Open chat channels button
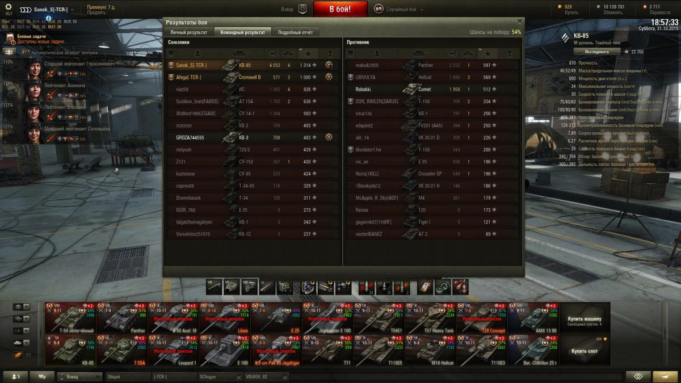This screenshot has height=383, width=681. pyautogui.click(x=41, y=377)
